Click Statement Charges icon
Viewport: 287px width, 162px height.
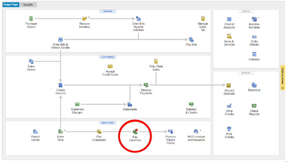[77, 104]
